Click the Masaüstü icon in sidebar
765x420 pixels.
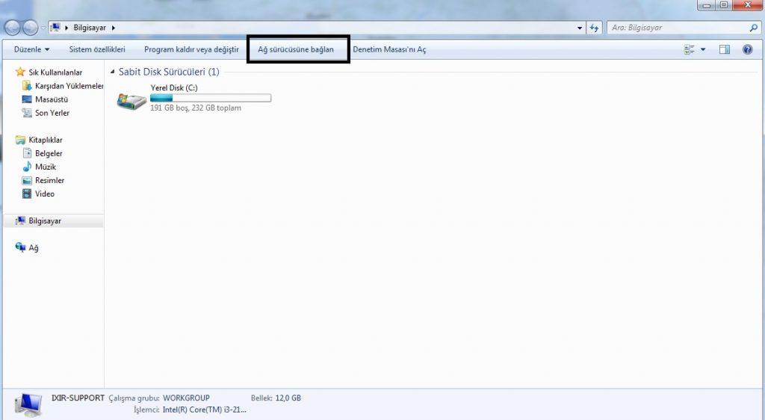[x=27, y=99]
